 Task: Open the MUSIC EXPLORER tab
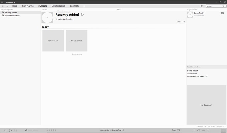pyautogui.click(x=59, y=6)
